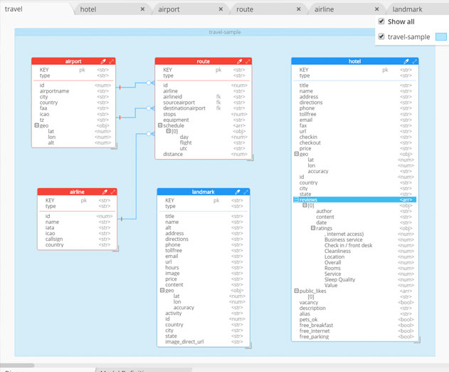Click the pencil icon on hotel table

tap(406, 61)
